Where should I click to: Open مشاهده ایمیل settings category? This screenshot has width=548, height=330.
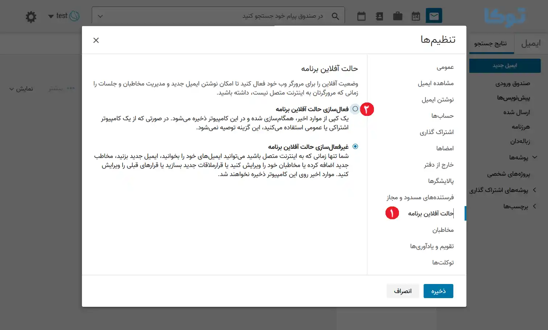coord(436,83)
